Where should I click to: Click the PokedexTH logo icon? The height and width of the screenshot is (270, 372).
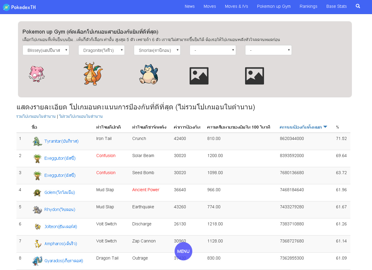[x=6, y=7]
